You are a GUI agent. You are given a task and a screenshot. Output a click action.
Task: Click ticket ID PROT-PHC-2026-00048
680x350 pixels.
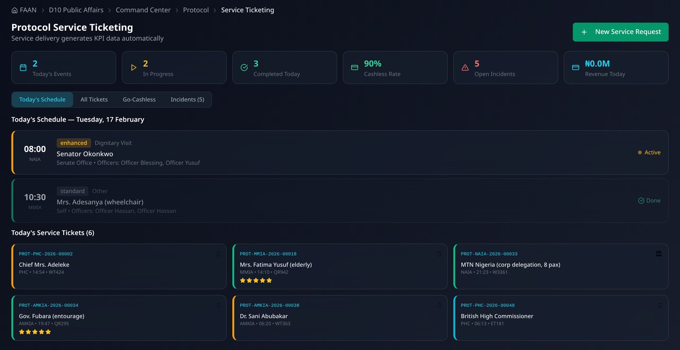pyautogui.click(x=488, y=306)
